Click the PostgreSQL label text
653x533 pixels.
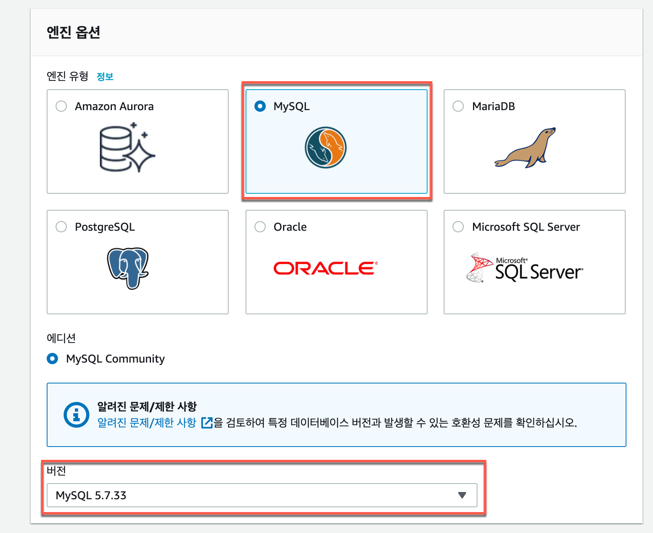point(105,227)
